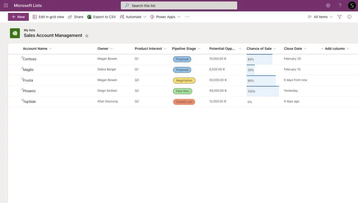Viewport: 358px width, 203px height.
Task: Click the Share arrow icon
Action: [70, 17]
